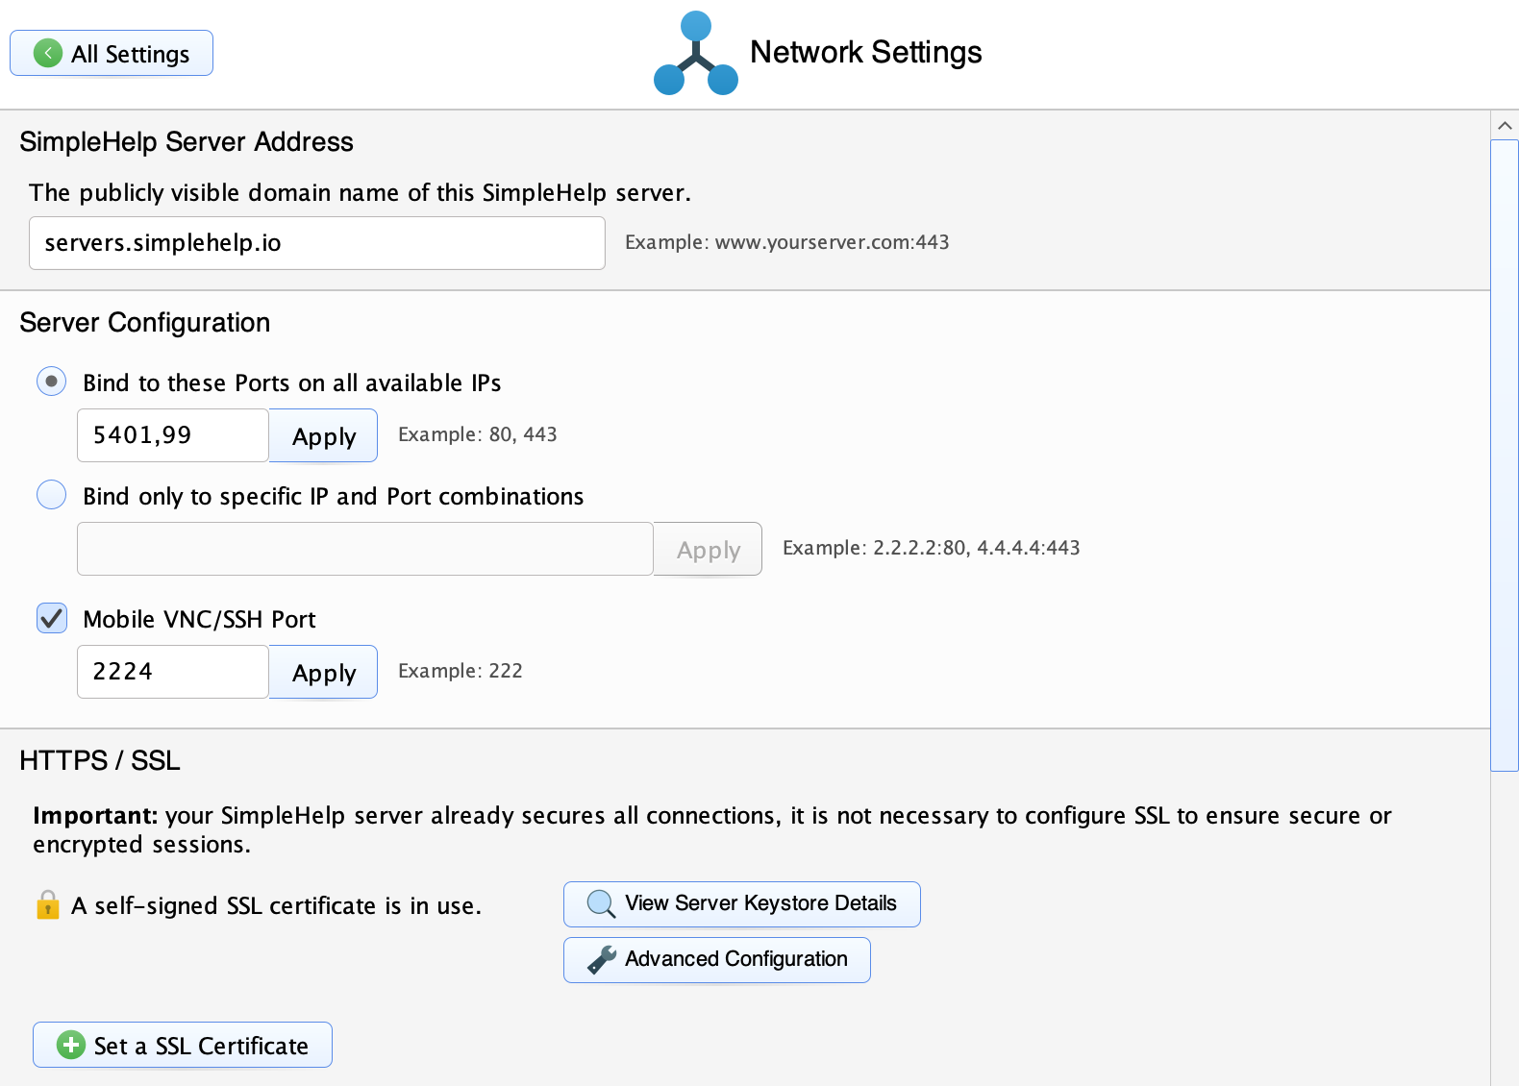Click the Bind only to specific IP and Port combinations label

tap(334, 496)
